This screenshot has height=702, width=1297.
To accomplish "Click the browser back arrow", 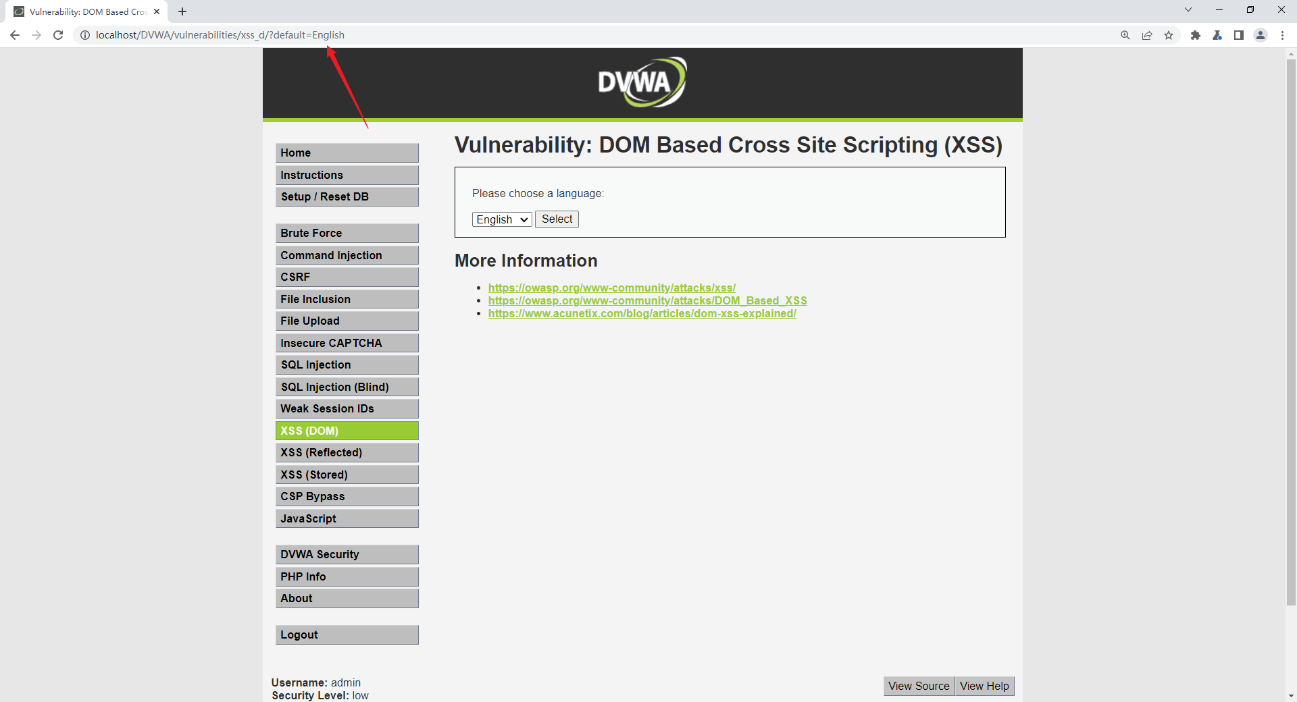I will [15, 35].
